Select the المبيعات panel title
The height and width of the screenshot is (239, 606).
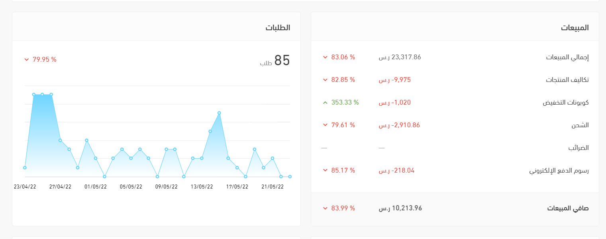575,28
